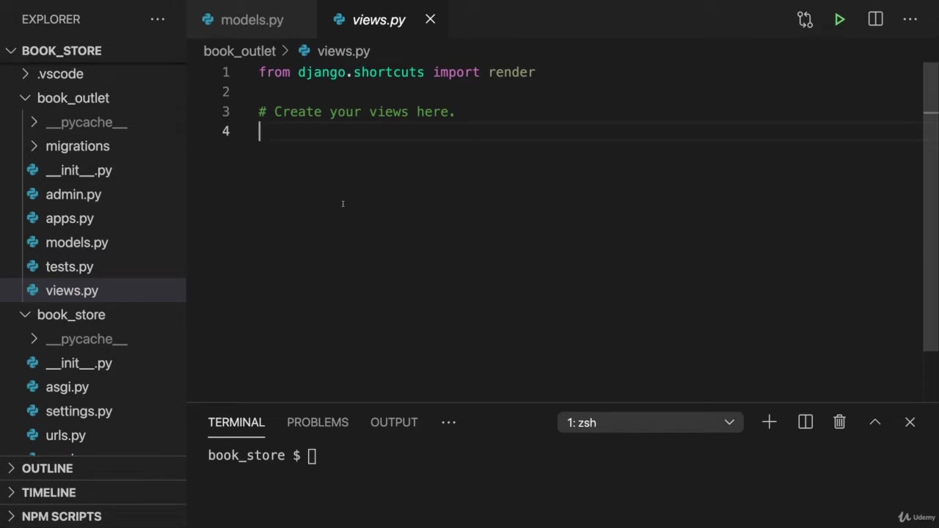
Task: Split the editor to the right
Action: click(875, 20)
